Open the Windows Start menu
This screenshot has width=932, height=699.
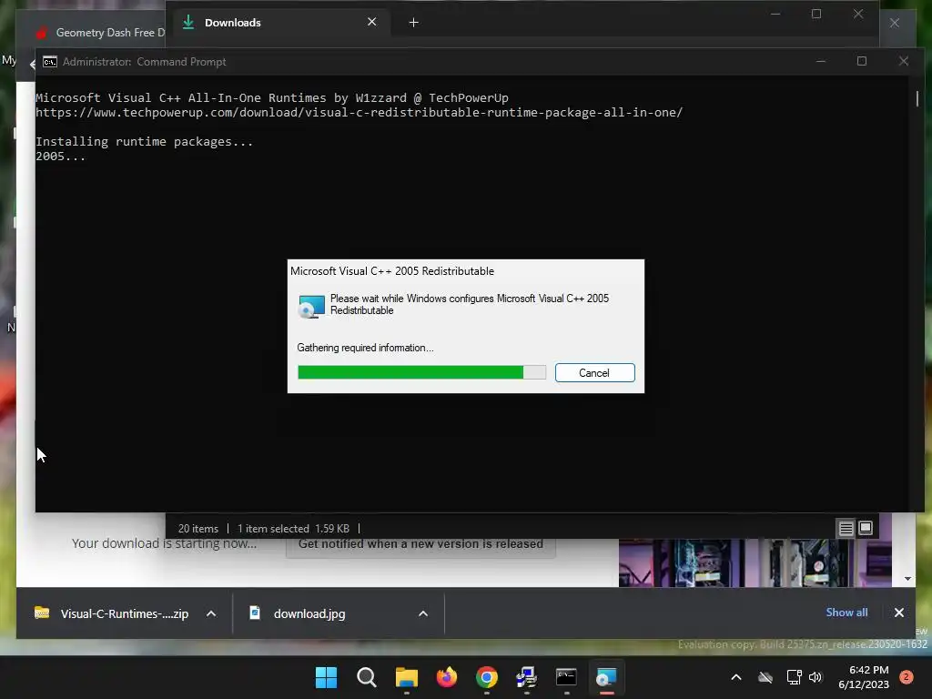(x=326, y=677)
